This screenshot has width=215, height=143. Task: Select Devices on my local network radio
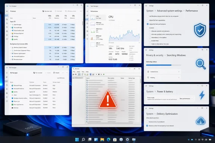[147, 122]
